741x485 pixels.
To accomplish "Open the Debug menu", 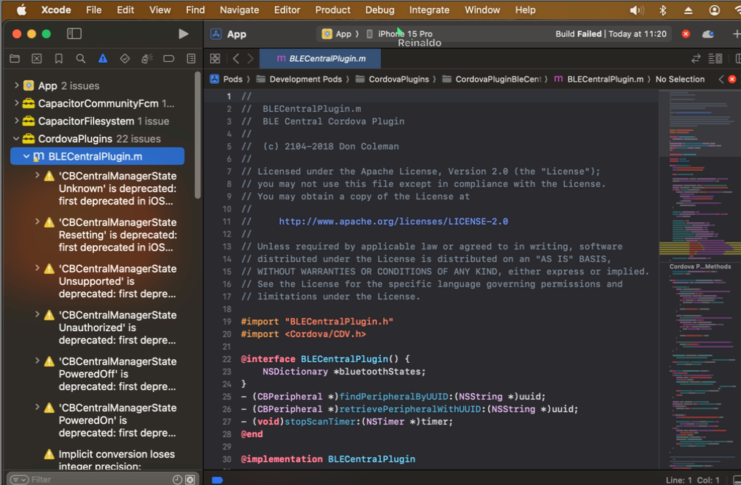I will pyautogui.click(x=379, y=10).
